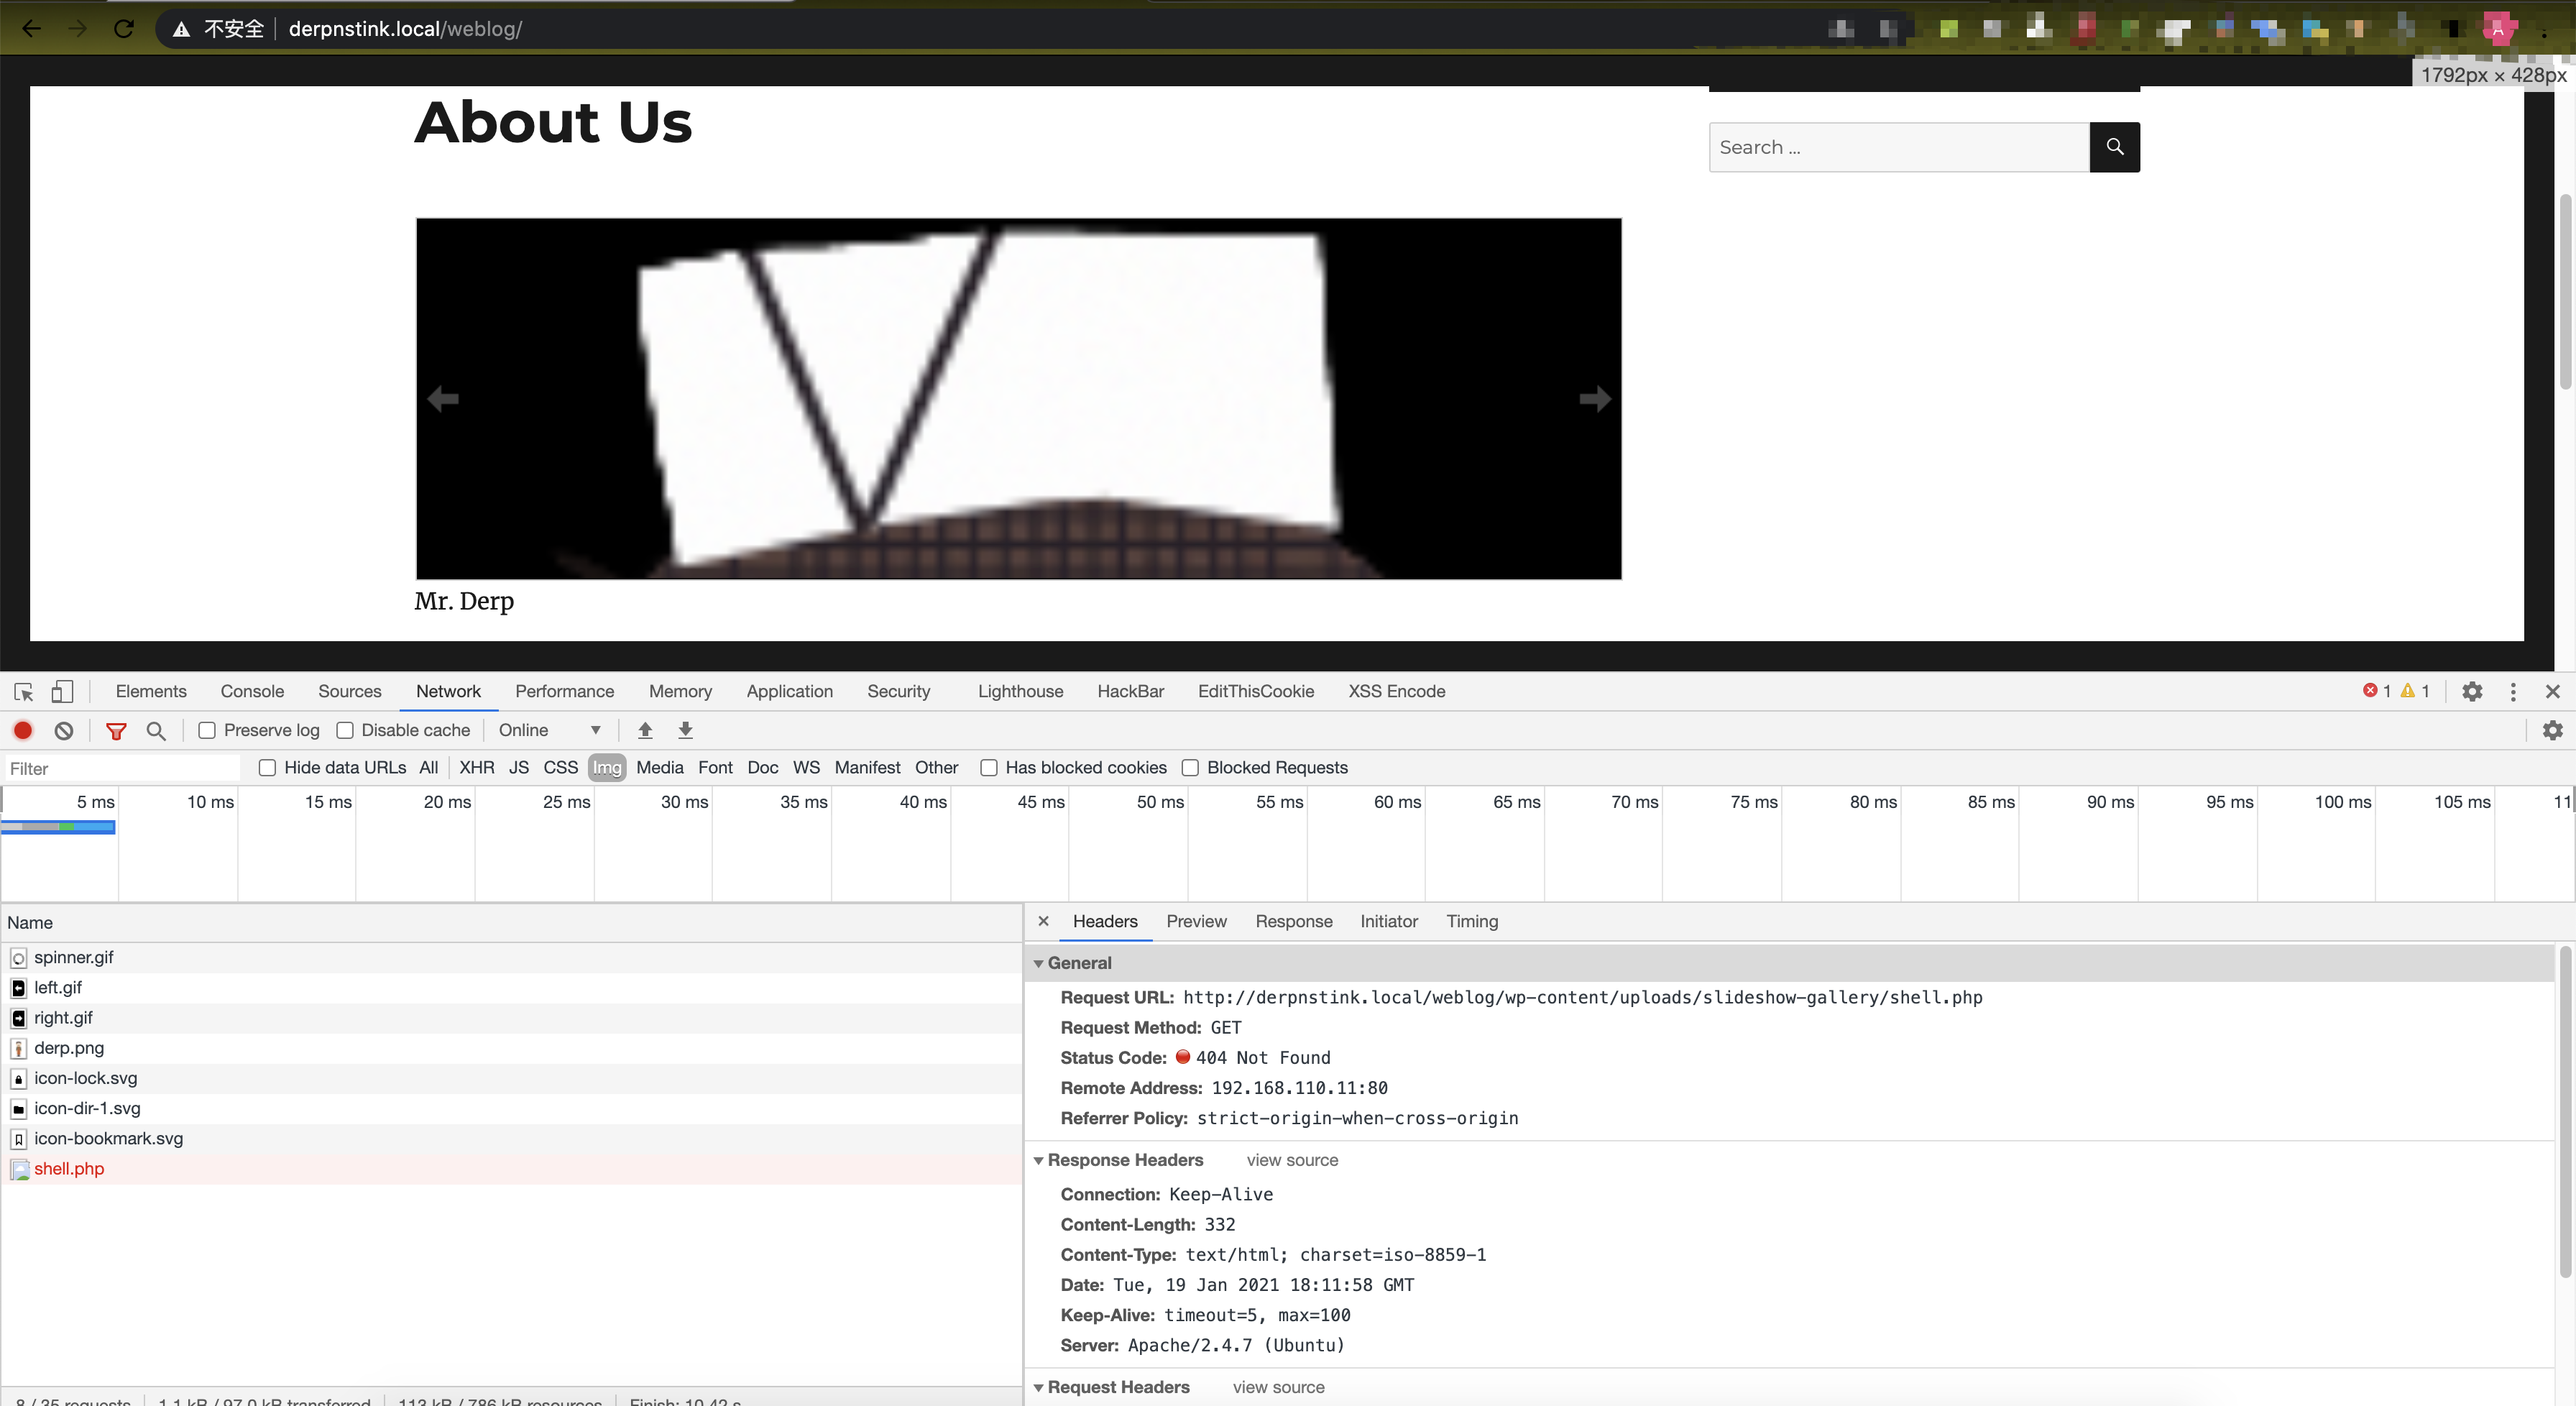Click the blog Search input field
2576x1406 pixels.
point(1899,147)
